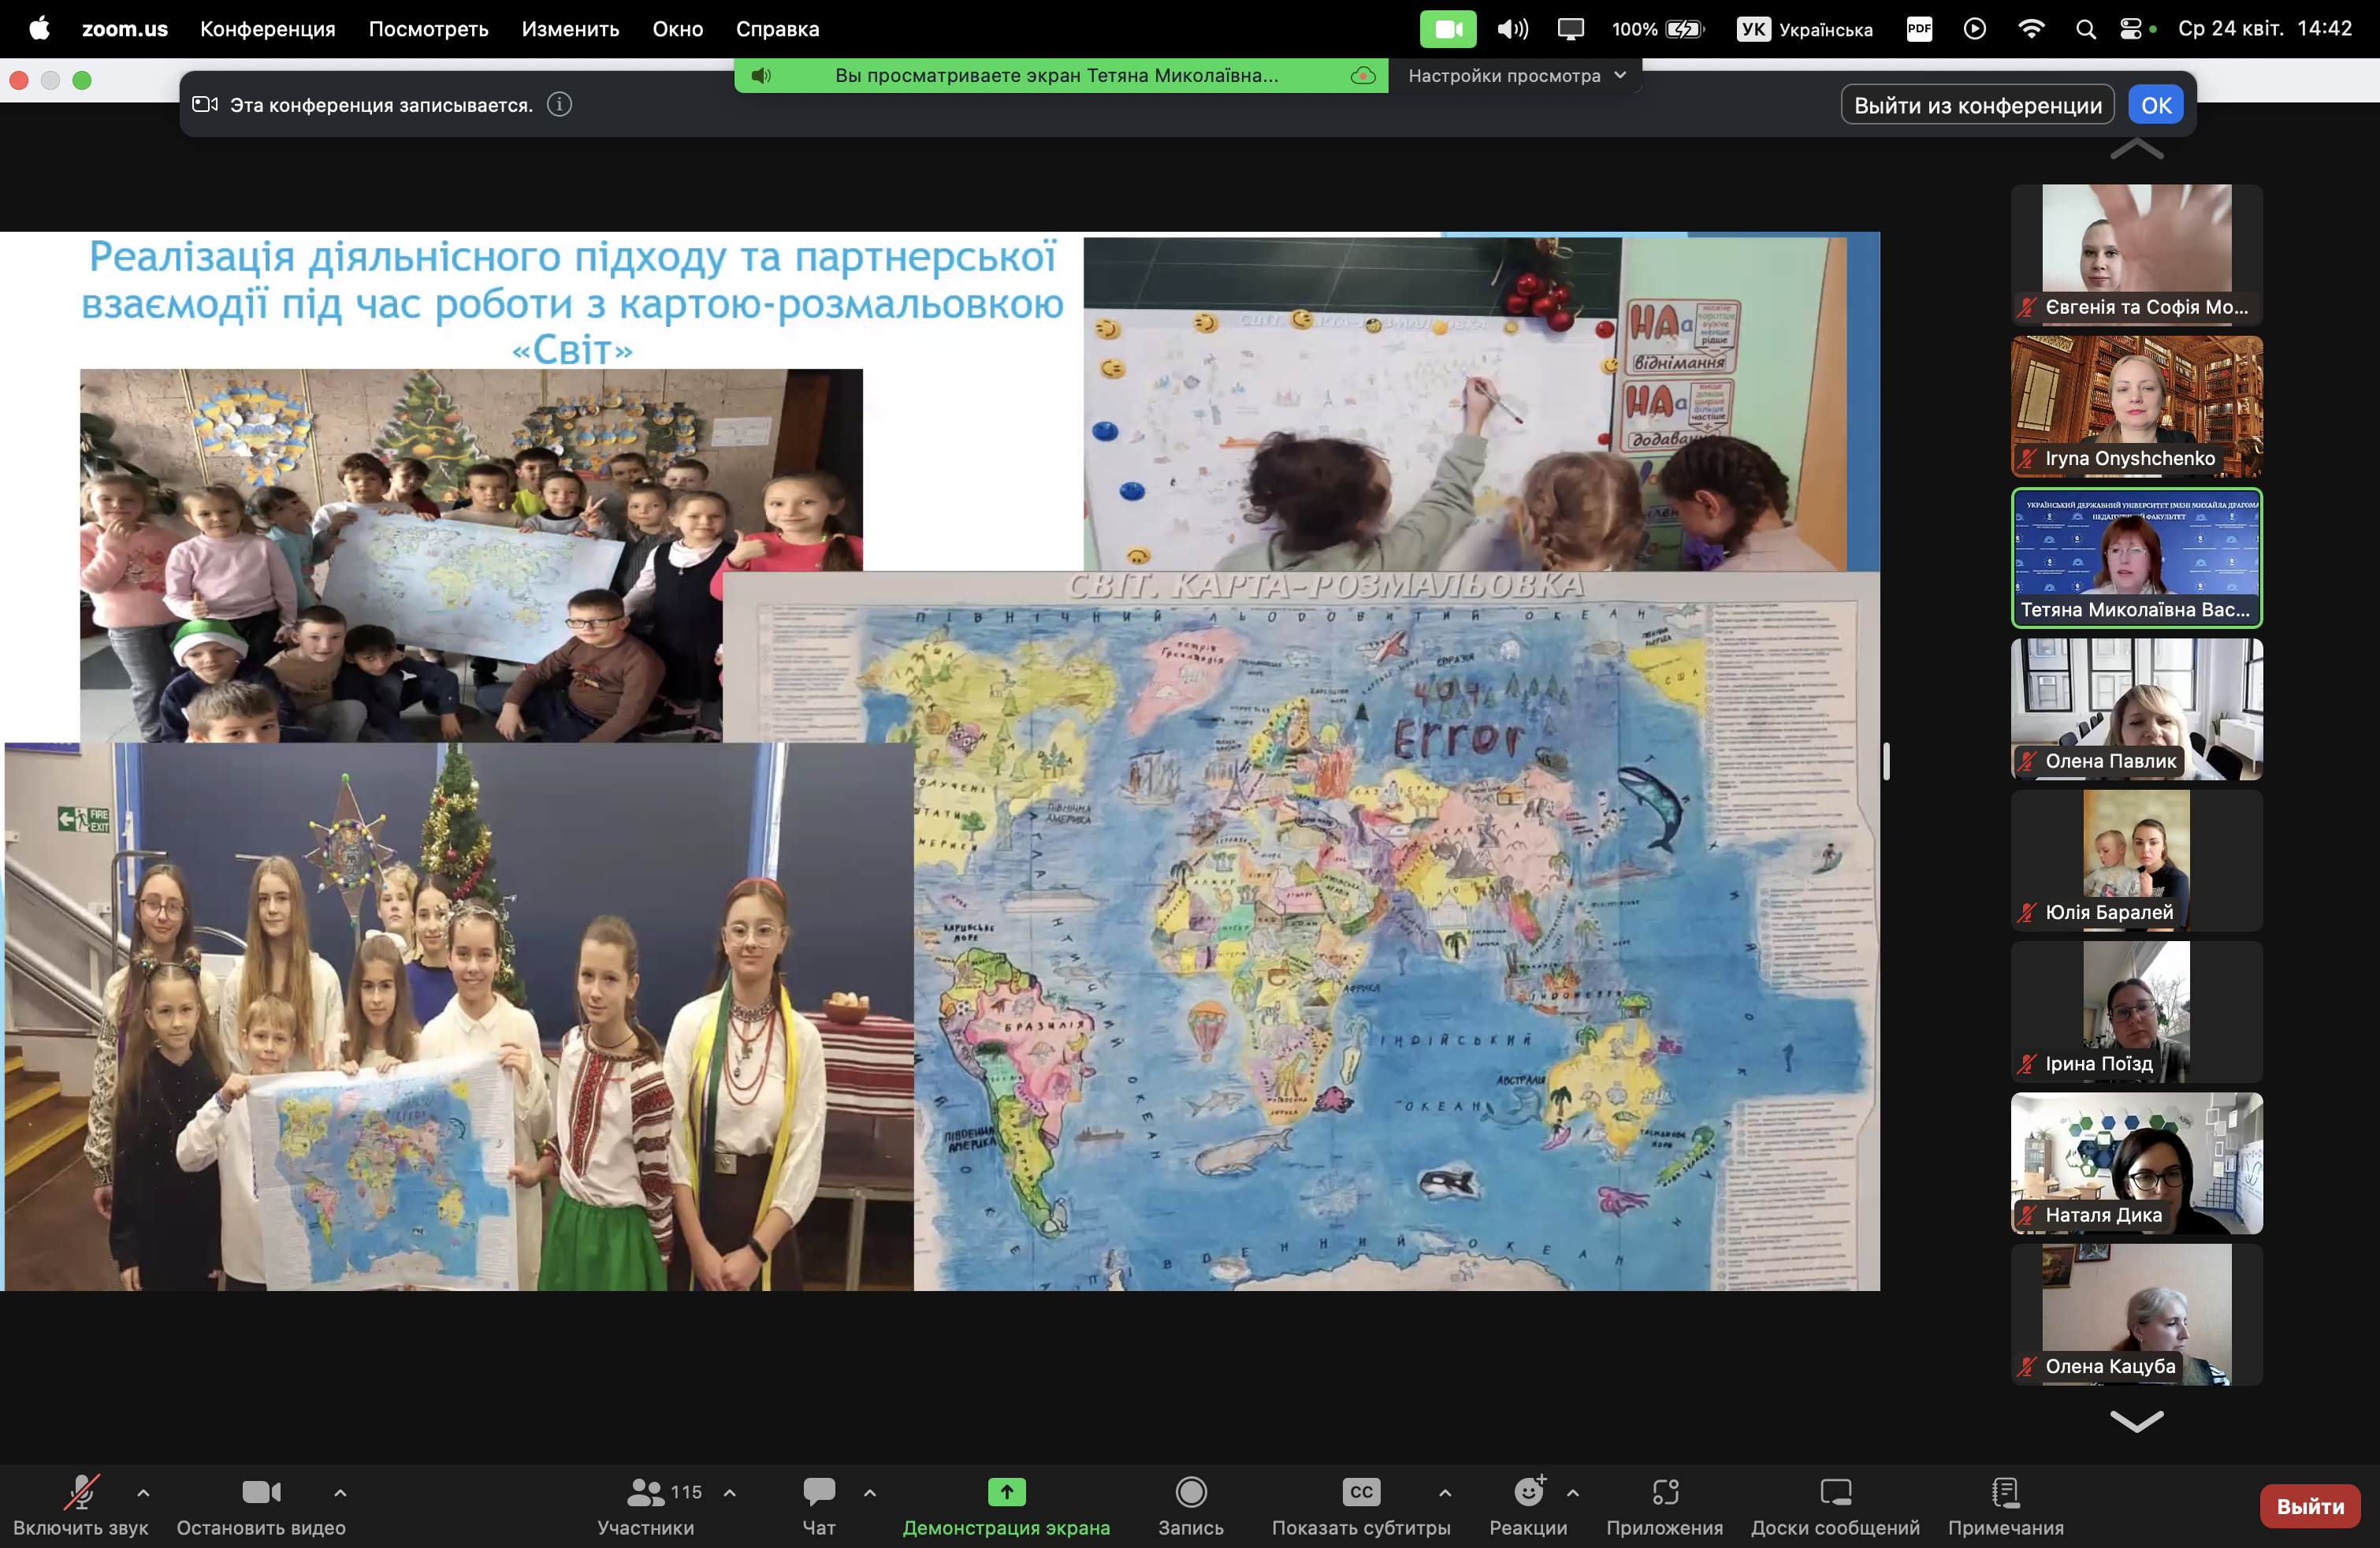Click the blue OK button
Screen dimensions: 2380x1548
coord(2156,105)
